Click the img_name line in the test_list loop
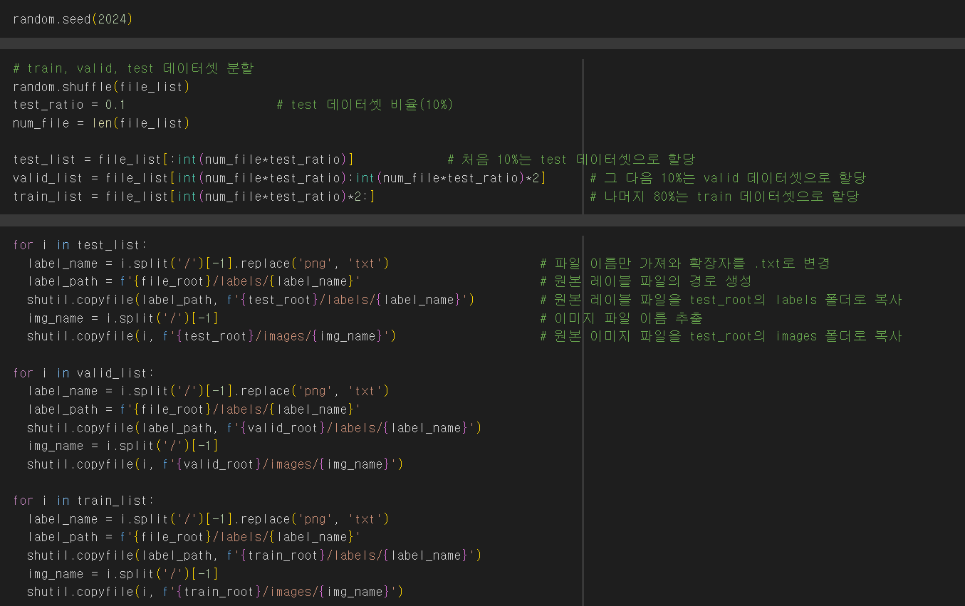 122,318
